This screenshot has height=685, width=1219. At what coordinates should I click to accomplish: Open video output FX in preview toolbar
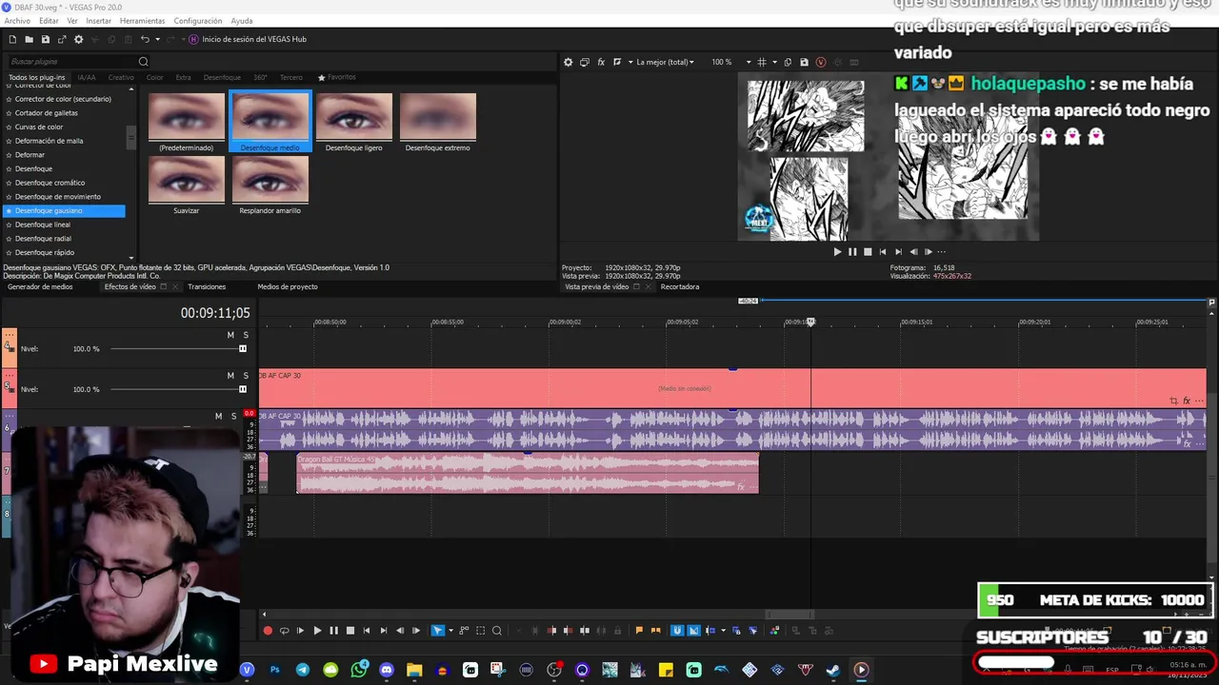pos(601,62)
